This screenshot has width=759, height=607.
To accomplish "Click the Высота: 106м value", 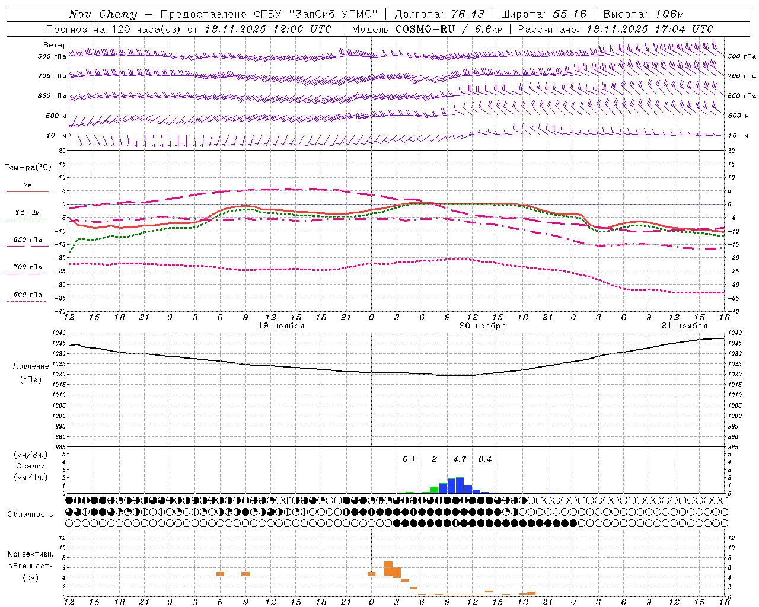I will [x=643, y=14].
